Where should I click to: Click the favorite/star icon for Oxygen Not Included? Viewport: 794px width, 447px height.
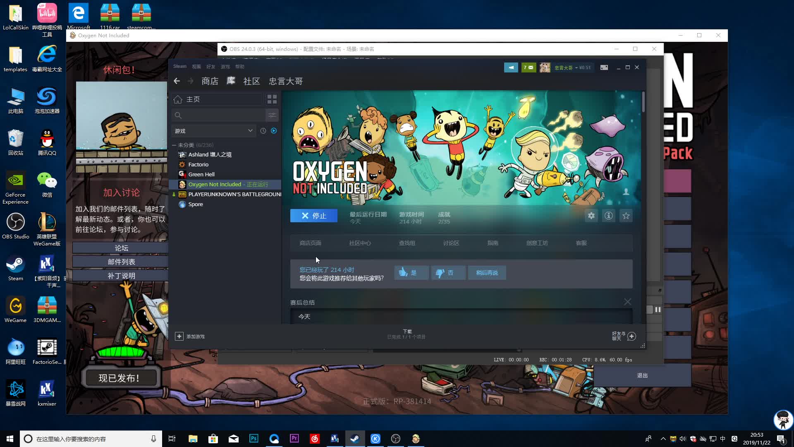click(626, 216)
